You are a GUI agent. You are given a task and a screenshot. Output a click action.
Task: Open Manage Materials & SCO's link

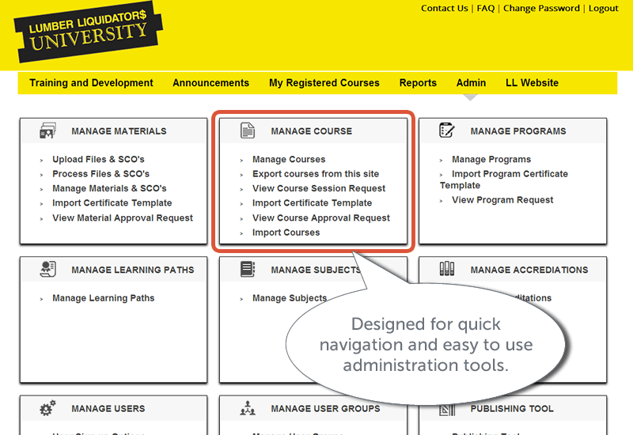pos(109,188)
